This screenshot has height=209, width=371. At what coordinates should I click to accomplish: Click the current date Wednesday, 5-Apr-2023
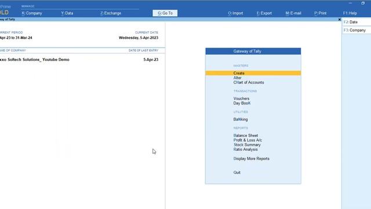coord(139,38)
